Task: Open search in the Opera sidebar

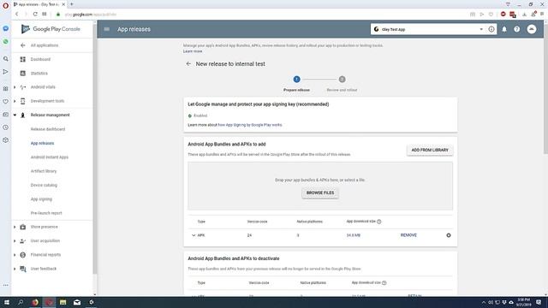Action: pos(6,59)
